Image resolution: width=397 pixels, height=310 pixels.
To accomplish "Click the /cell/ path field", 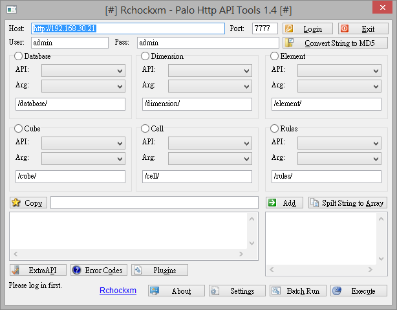I will coord(197,177).
